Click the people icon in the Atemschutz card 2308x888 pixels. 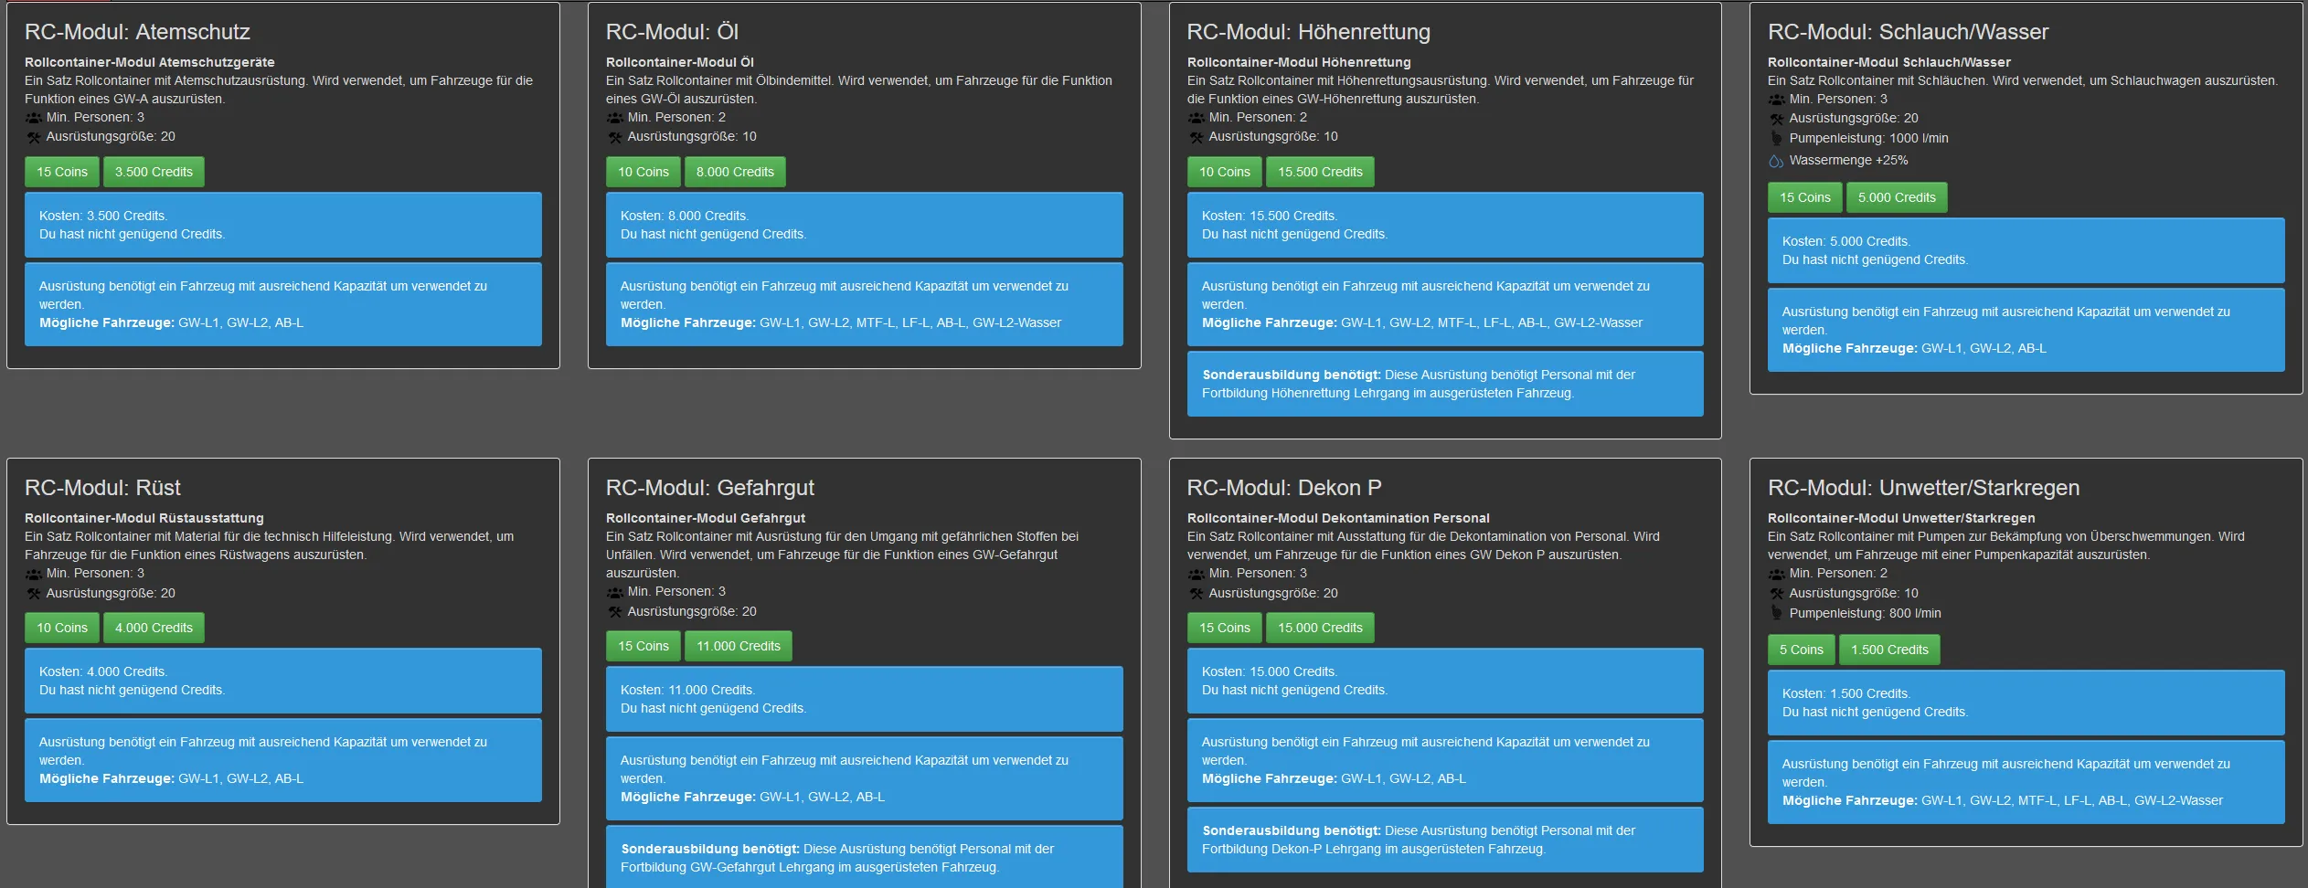[x=33, y=118]
